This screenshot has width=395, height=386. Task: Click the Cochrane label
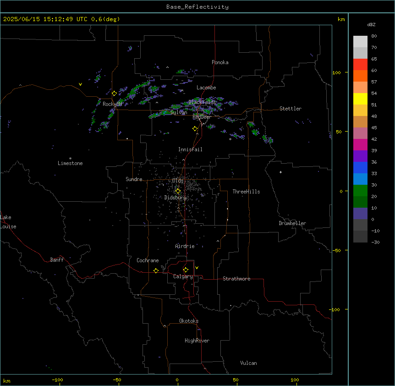click(148, 260)
